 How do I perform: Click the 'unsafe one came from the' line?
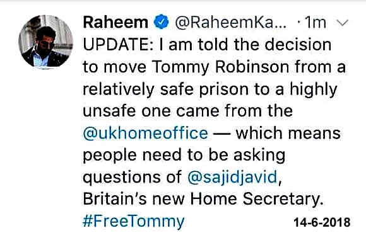187,111
